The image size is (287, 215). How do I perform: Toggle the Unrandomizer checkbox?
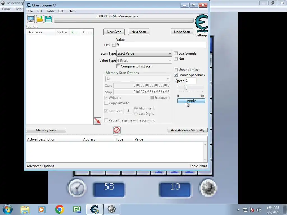176,70
